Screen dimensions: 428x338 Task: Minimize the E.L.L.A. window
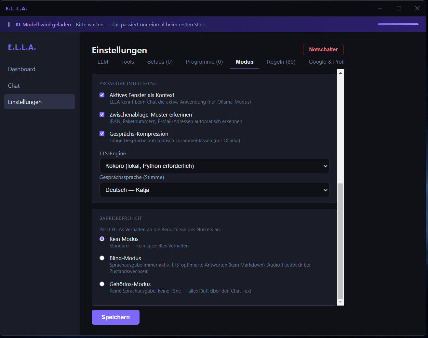coord(380,8)
